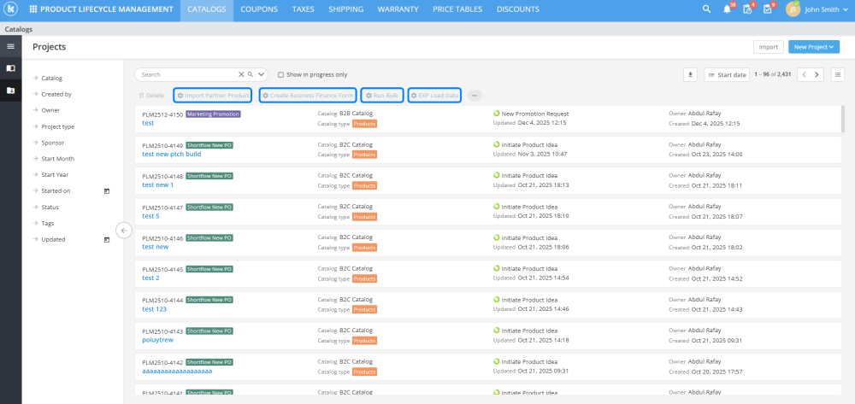Clear the search field with the X icon
Image resolution: width=855 pixels, height=404 pixels.
pyautogui.click(x=241, y=74)
